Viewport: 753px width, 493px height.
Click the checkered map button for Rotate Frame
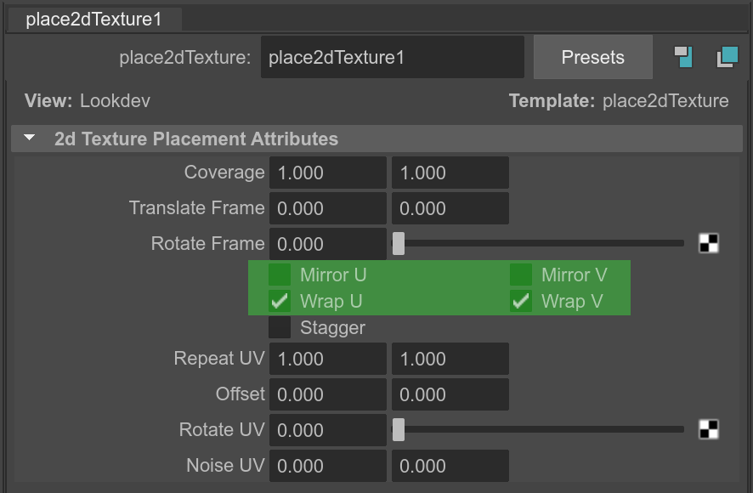[x=708, y=243]
